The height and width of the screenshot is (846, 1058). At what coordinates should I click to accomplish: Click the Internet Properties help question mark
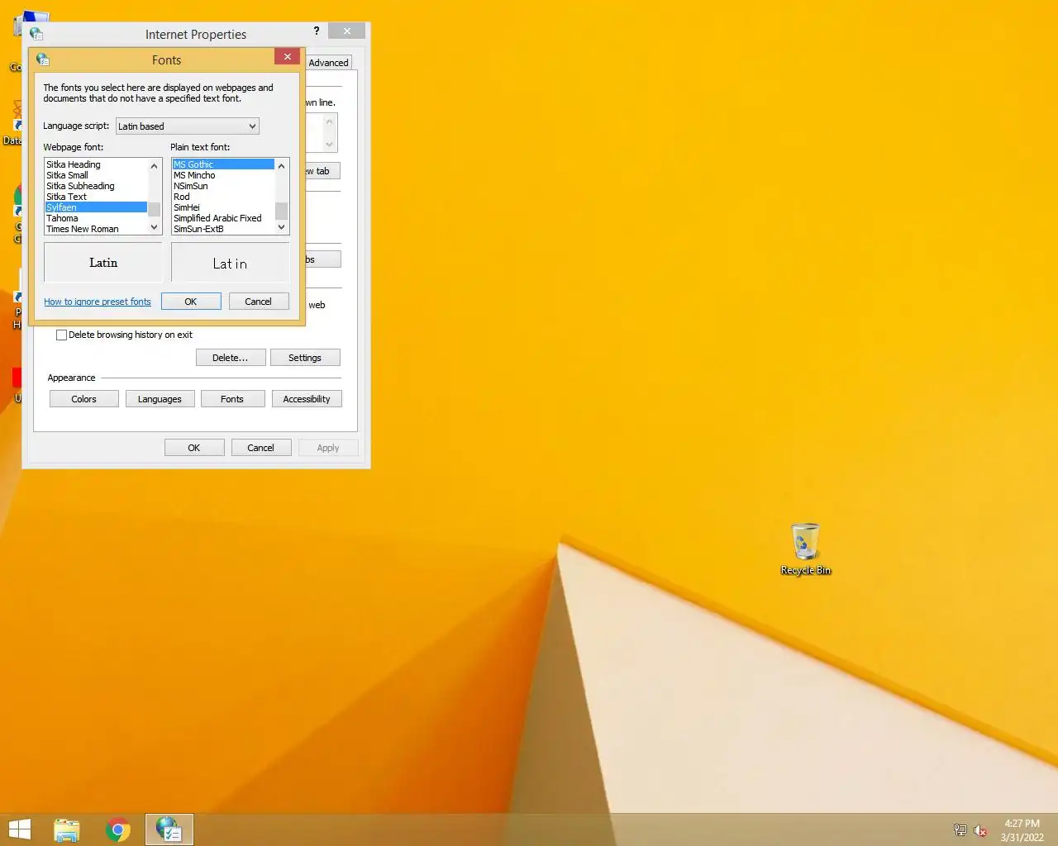coord(316,31)
